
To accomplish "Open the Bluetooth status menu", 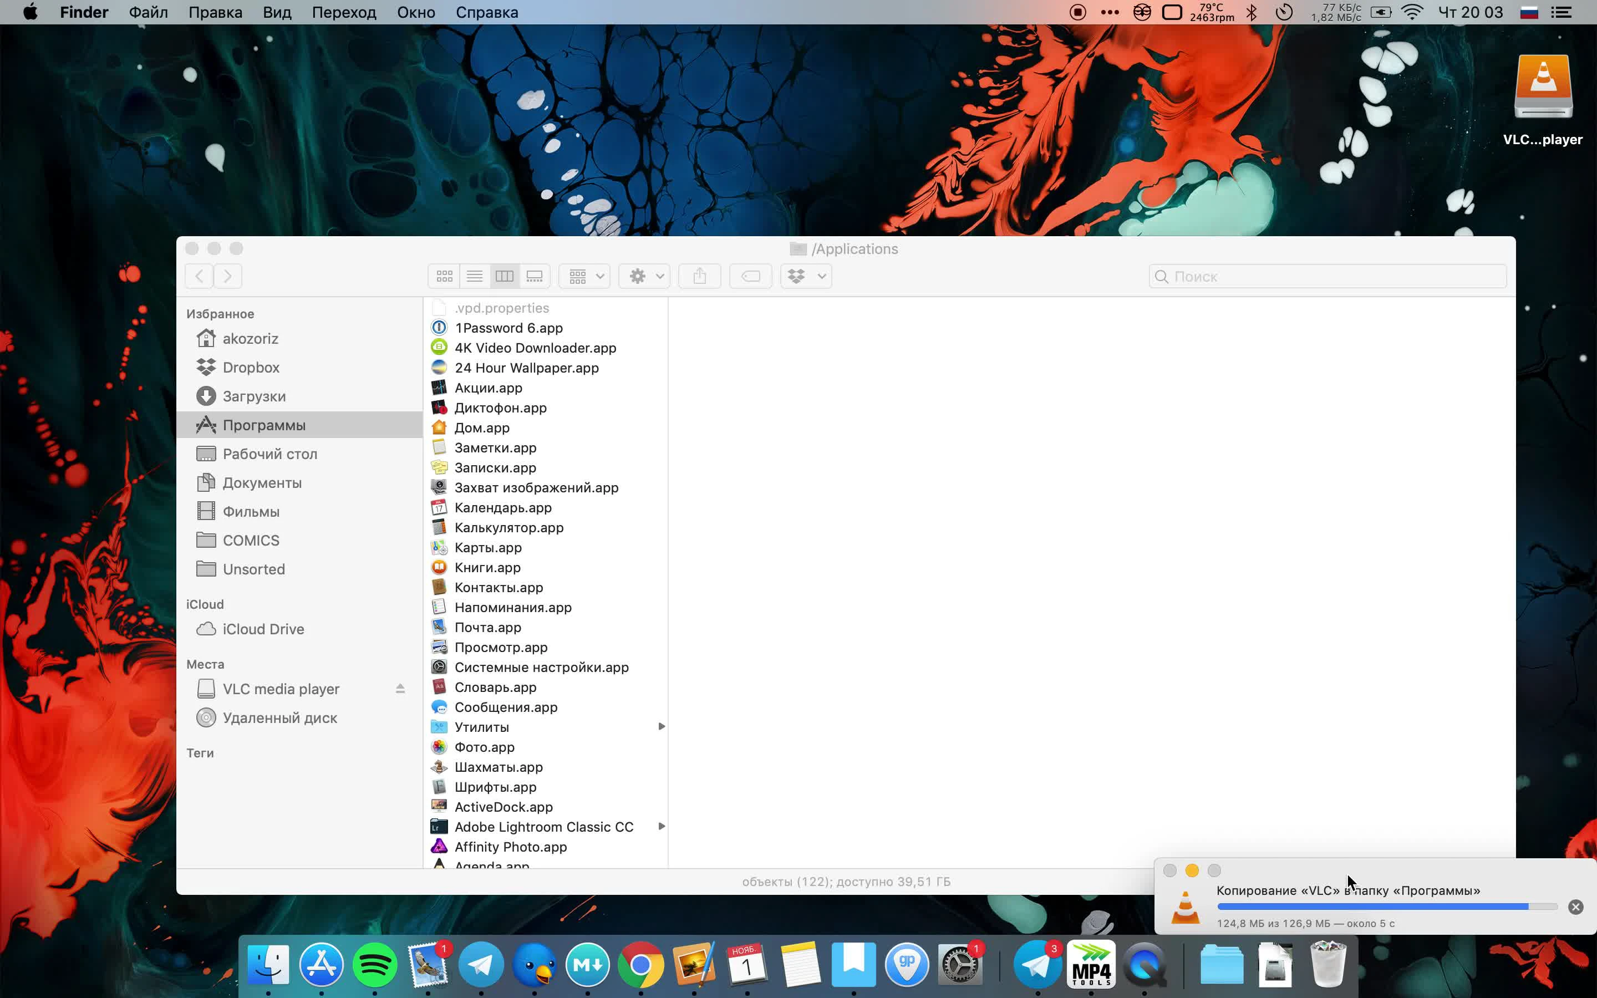I will pos(1252,13).
